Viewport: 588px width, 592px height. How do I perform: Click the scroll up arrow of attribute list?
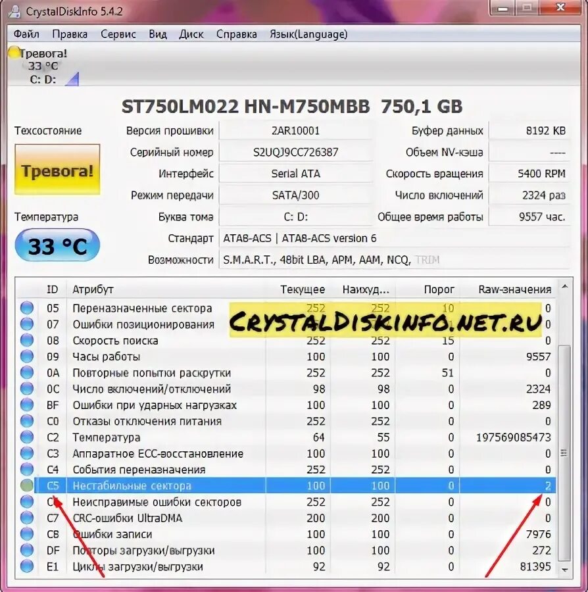564,287
